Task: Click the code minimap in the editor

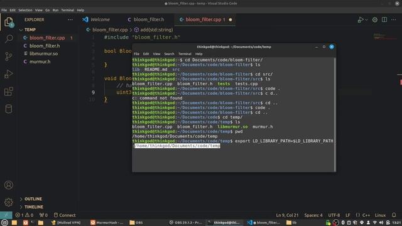Action: (x=384, y=36)
